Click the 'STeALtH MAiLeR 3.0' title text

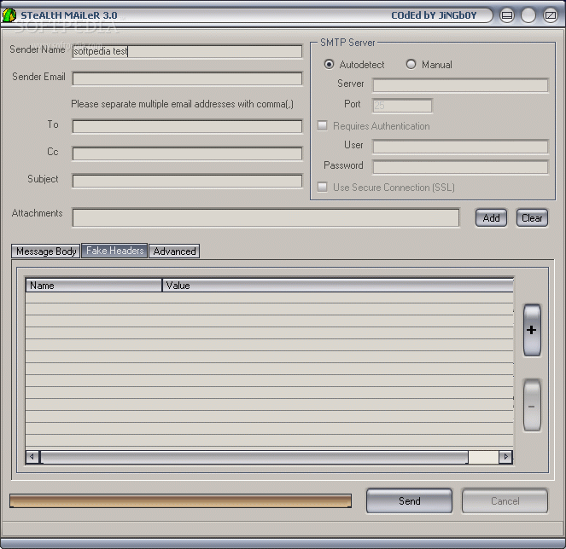(69, 15)
